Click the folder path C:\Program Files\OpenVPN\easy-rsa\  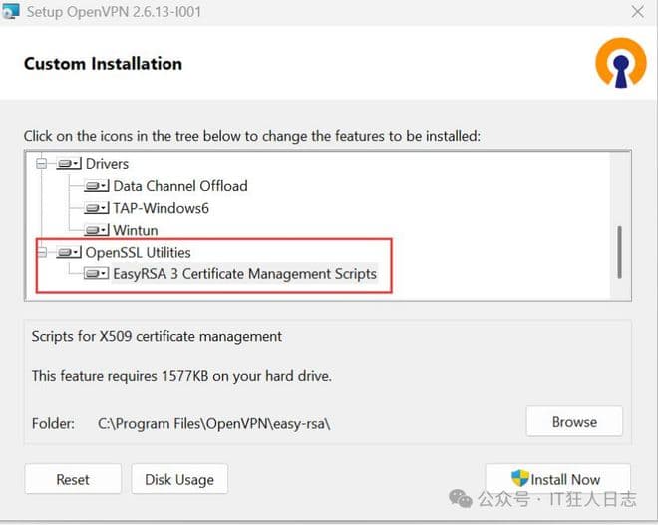click(x=214, y=424)
